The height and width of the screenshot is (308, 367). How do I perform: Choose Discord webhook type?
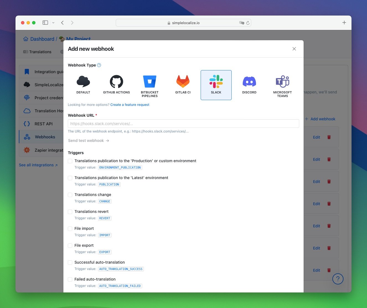point(249,85)
